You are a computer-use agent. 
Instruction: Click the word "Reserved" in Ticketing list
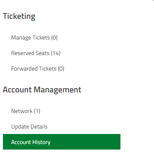pos(23,53)
